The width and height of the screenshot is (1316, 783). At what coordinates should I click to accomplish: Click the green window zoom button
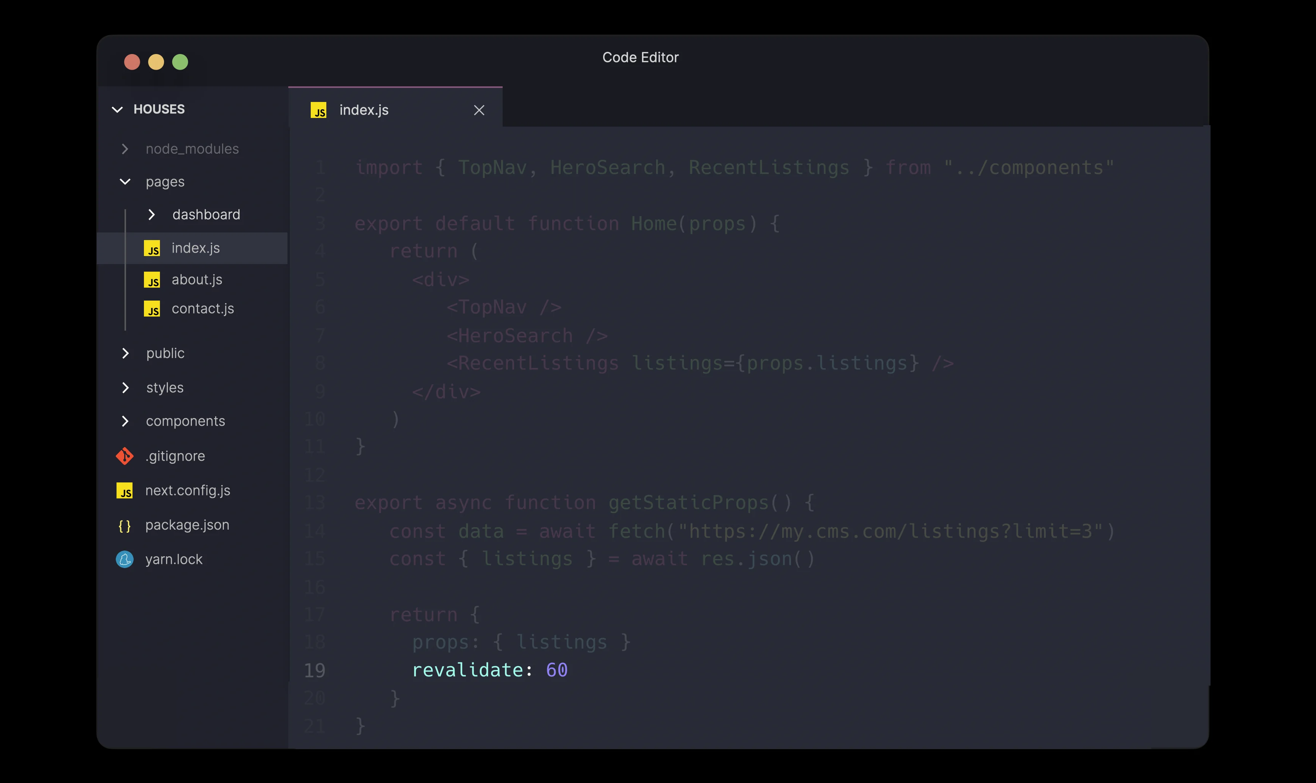point(180,62)
